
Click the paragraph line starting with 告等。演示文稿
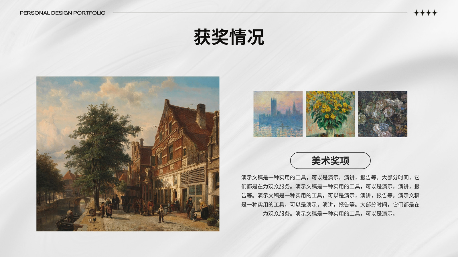click(330, 196)
